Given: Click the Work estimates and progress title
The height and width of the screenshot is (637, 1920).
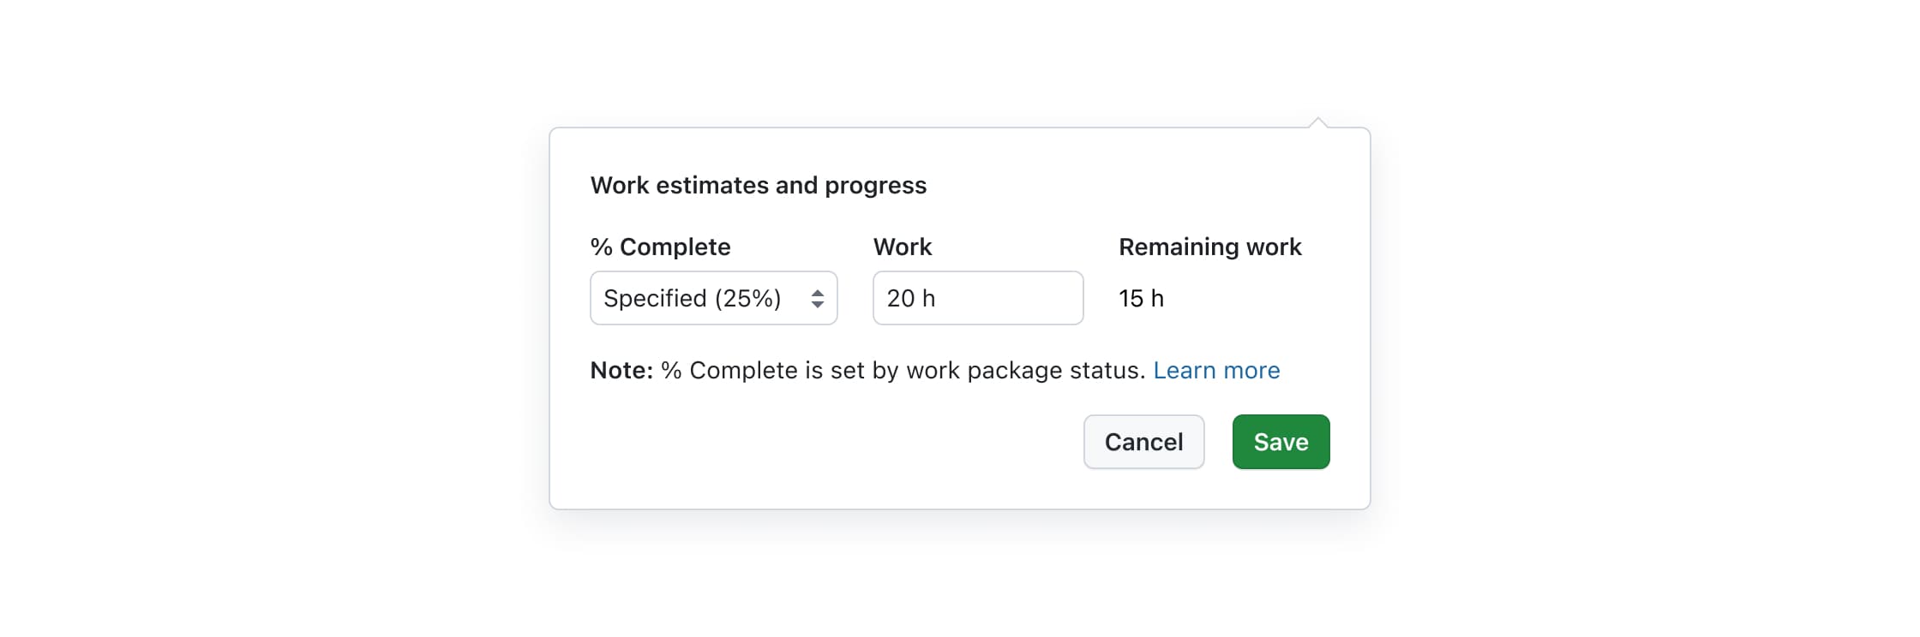Looking at the screenshot, I should [x=758, y=185].
